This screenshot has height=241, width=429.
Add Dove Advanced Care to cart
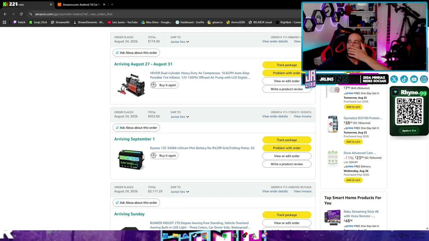353,180
